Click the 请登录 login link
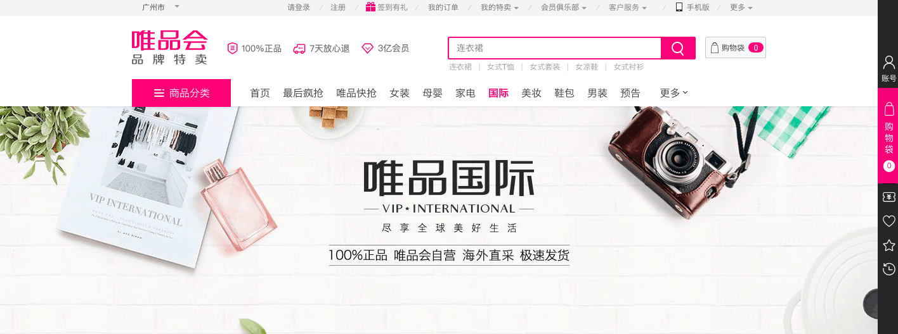This screenshot has width=898, height=334. point(299,8)
